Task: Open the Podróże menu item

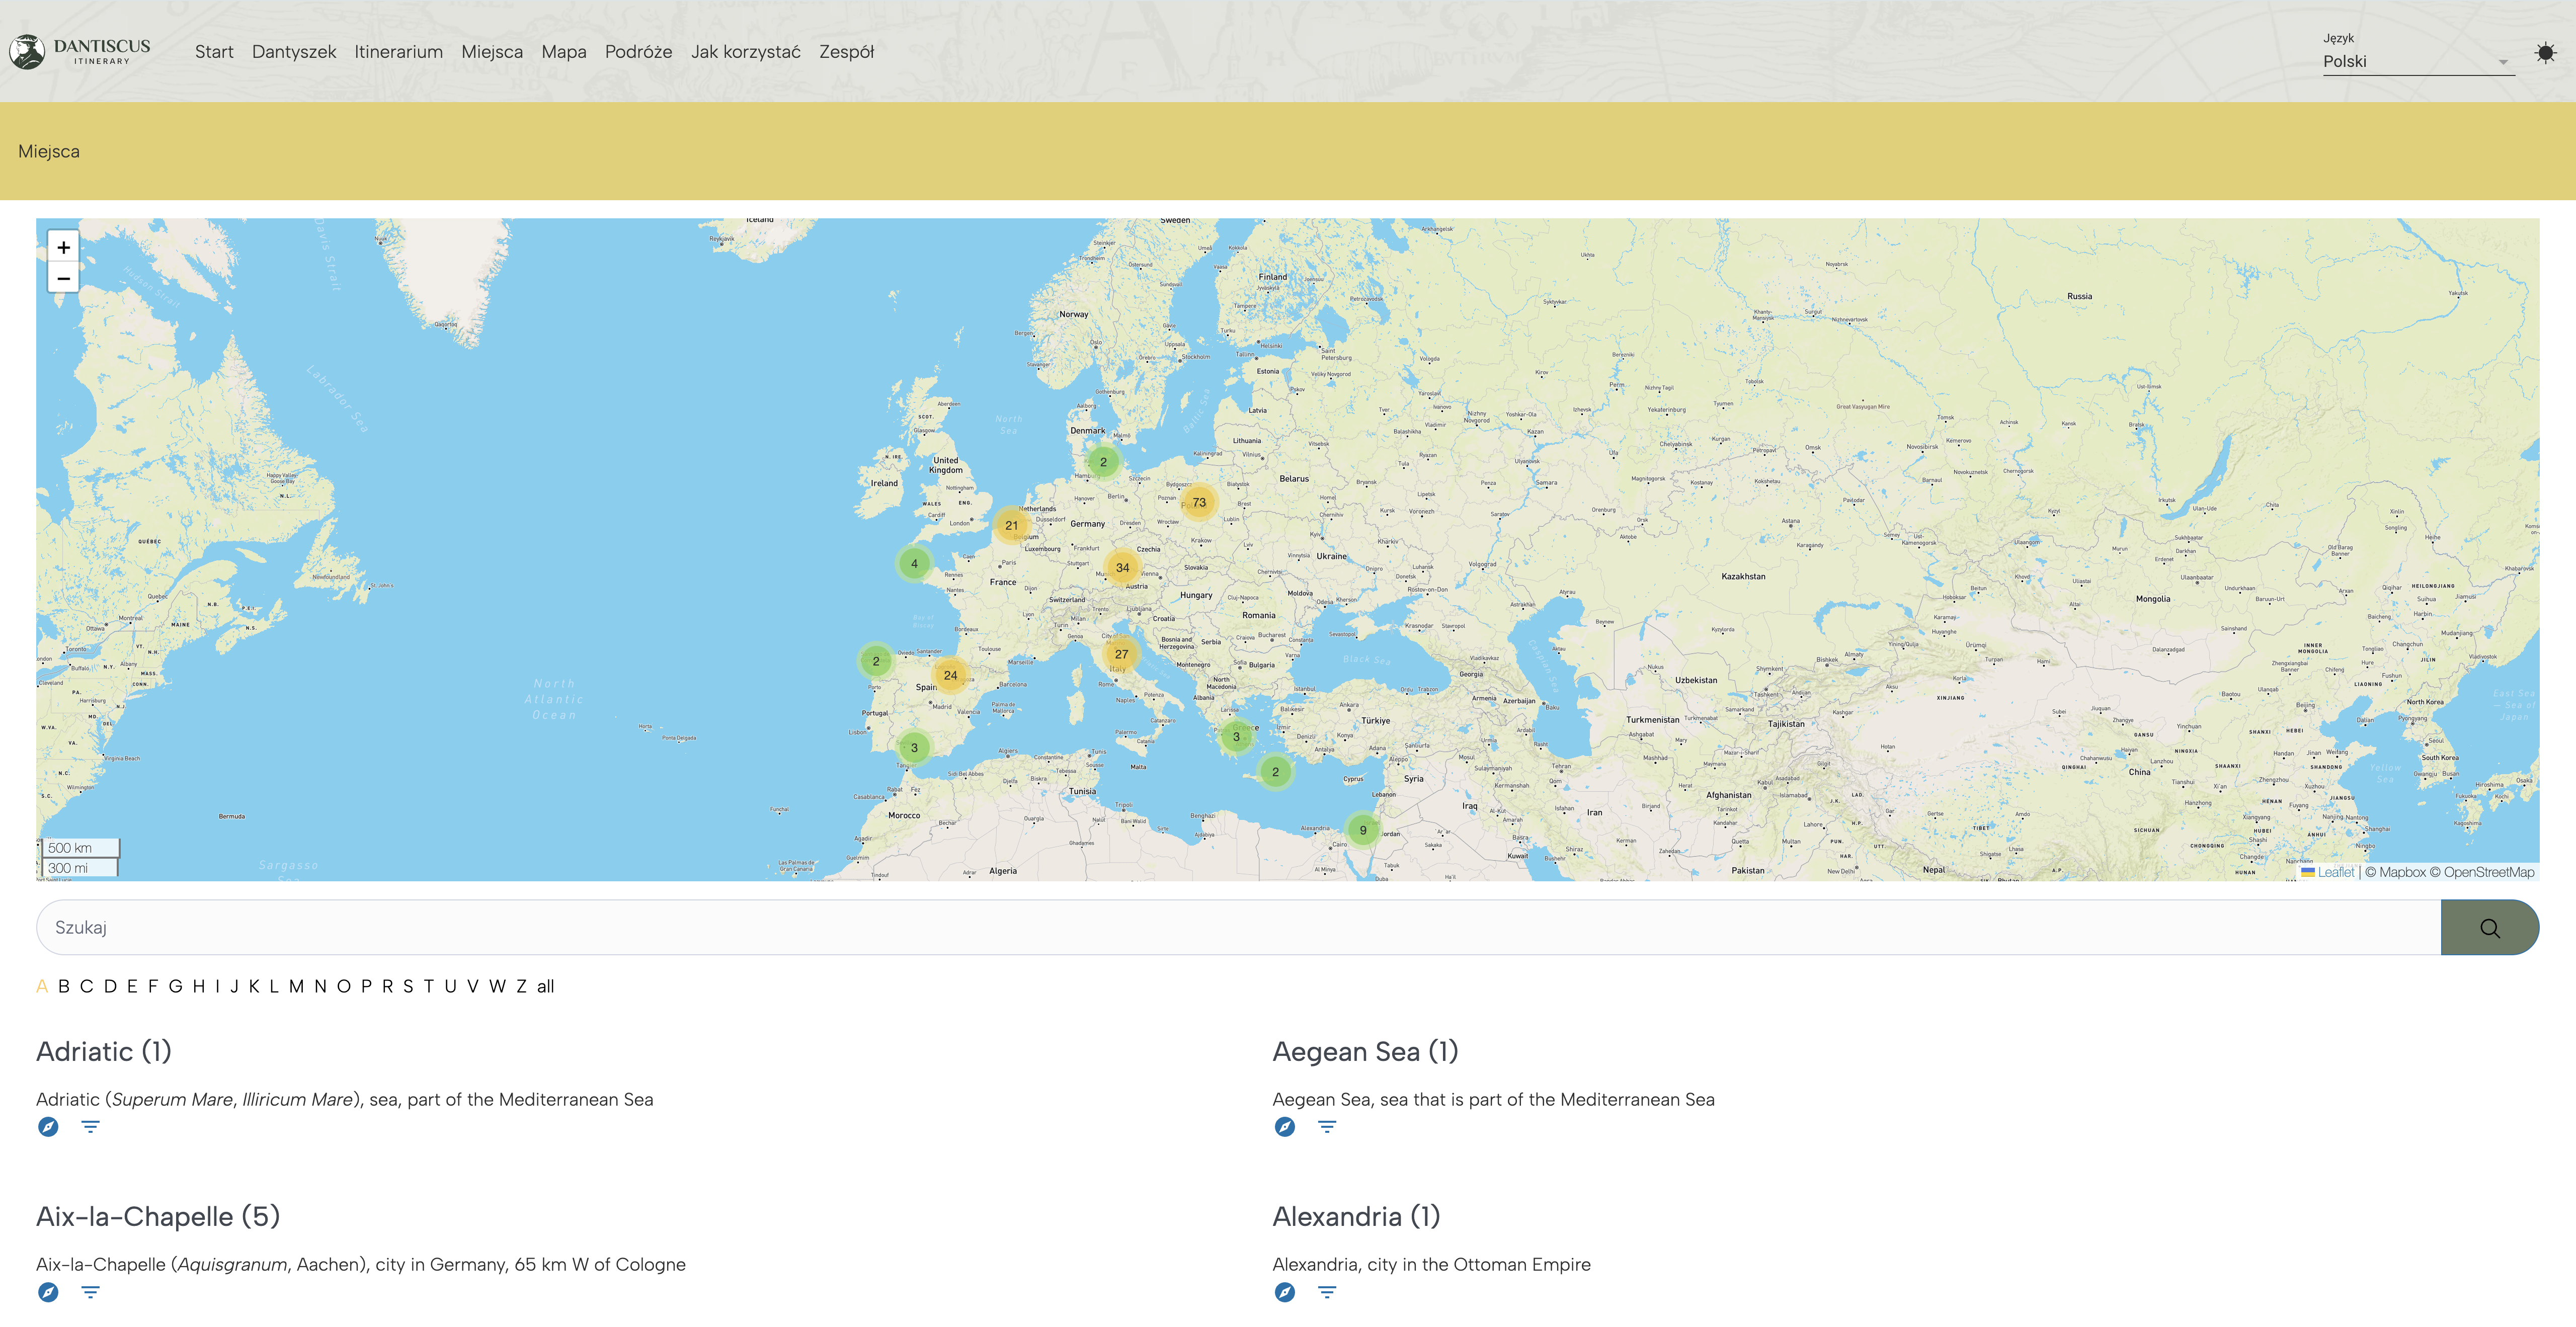Action: pos(638,52)
